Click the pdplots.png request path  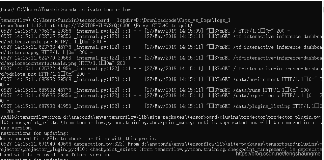(x=17, y=74)
